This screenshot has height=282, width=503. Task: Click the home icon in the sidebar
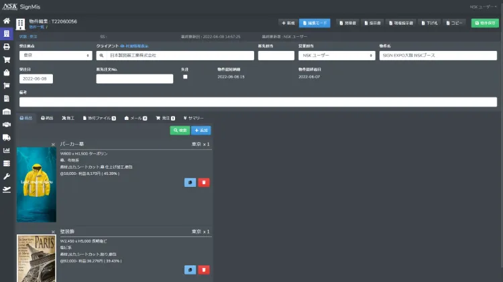[x=7, y=21]
